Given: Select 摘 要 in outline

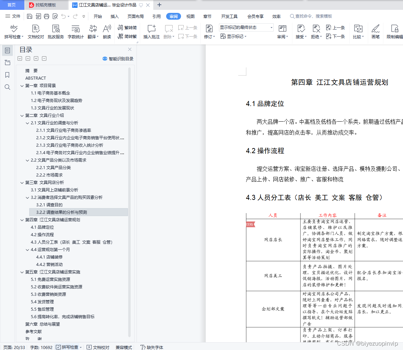Looking at the screenshot, I should click(31, 71).
